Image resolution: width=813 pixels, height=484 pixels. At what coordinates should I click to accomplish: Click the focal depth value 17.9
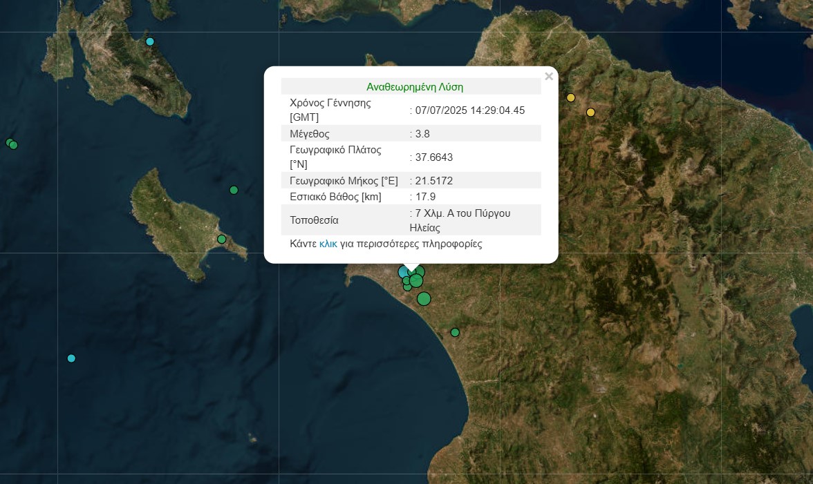pyautogui.click(x=425, y=197)
